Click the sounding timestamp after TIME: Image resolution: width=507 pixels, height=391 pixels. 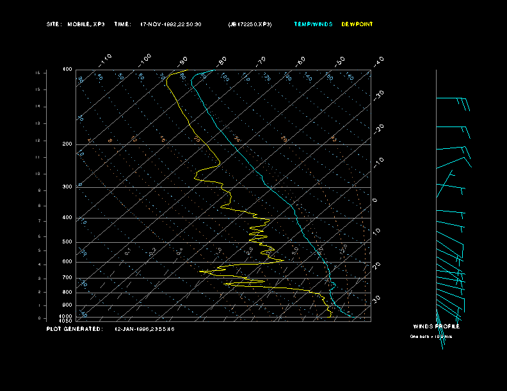(171, 24)
